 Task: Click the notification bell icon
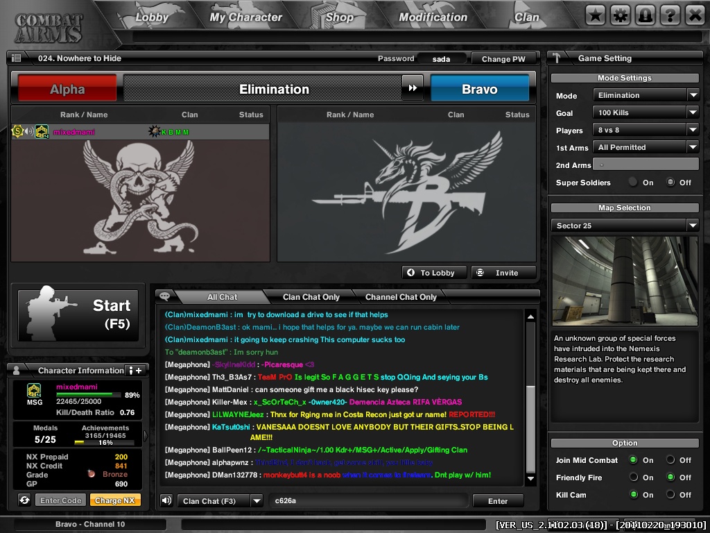(646, 16)
